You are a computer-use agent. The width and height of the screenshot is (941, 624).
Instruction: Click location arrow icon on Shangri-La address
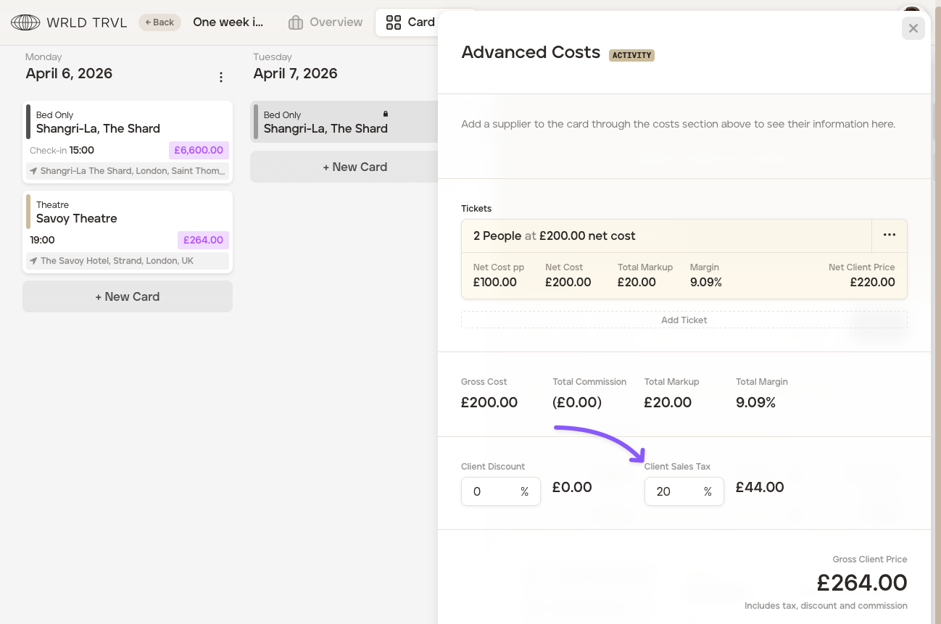point(33,171)
